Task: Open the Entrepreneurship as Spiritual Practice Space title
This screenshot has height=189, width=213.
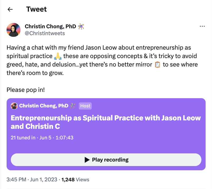Action: (x=105, y=122)
